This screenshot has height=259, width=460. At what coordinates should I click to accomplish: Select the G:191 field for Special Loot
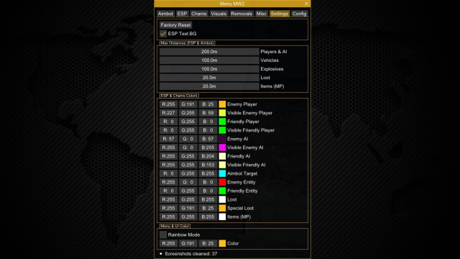click(188, 208)
